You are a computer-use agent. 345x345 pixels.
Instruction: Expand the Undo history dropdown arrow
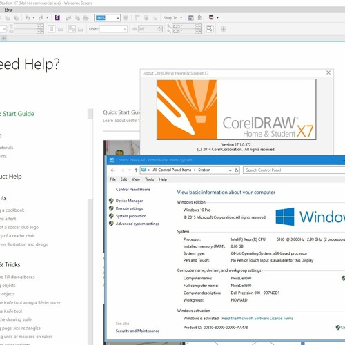(x=34, y=18)
